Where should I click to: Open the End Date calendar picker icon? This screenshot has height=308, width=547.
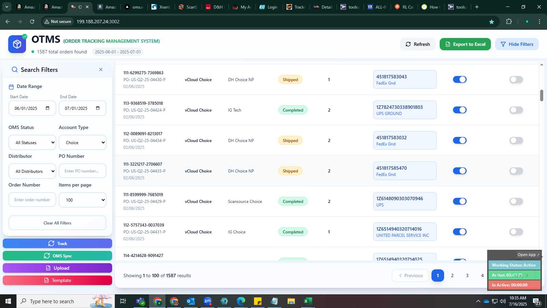point(98,108)
